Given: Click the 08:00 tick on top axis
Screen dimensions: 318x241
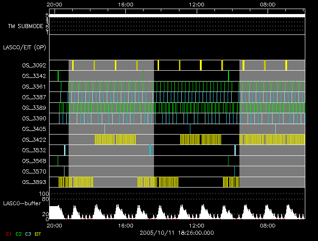Looking at the screenshot, I should click(x=267, y=5).
